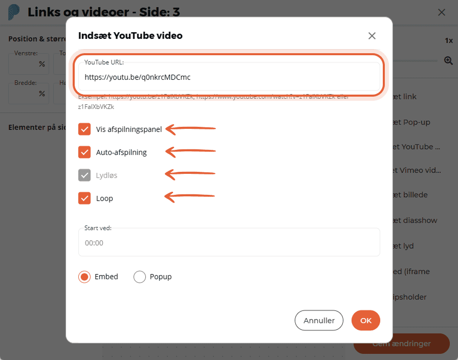The image size is (458, 360).
Task: Click the YouTube URL input field
Action: pos(229,77)
